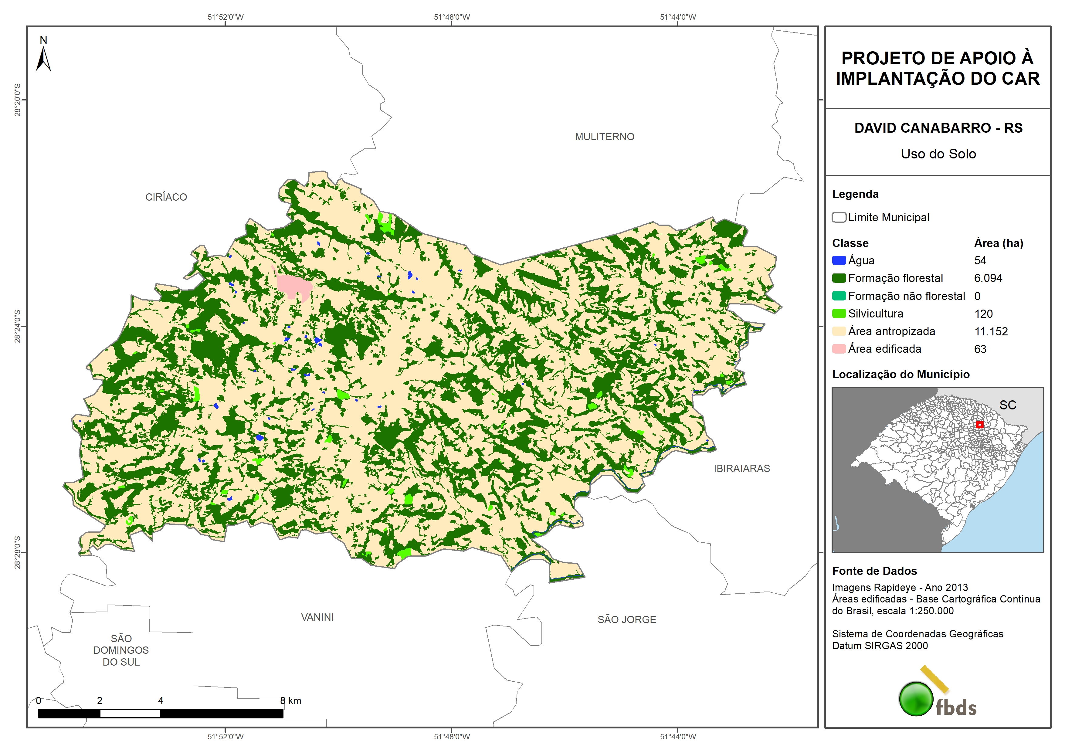Click the MULITERNO municipality label
The height and width of the screenshot is (753, 1065).
pos(604,137)
